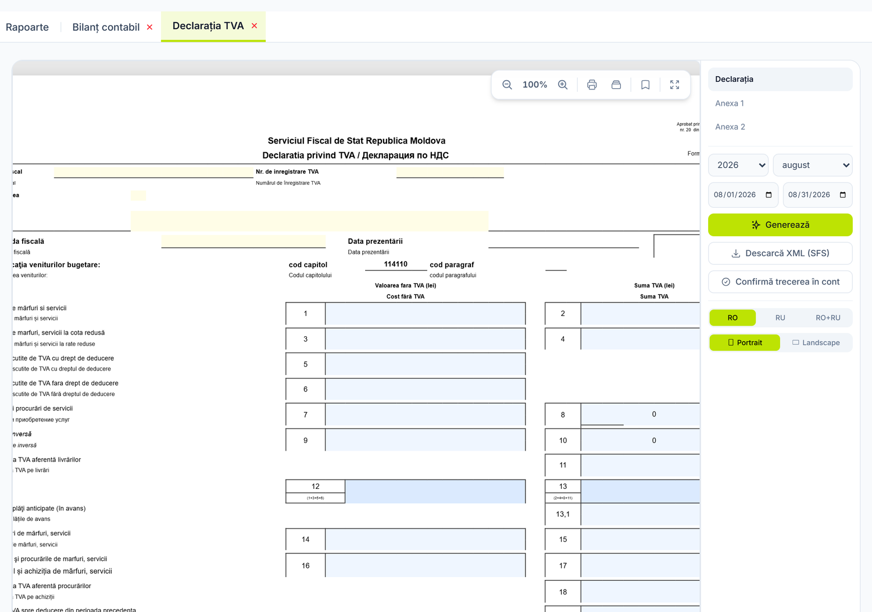Screen dimensions: 872x612
Task: Click the value field for row 5
Action: coord(425,364)
